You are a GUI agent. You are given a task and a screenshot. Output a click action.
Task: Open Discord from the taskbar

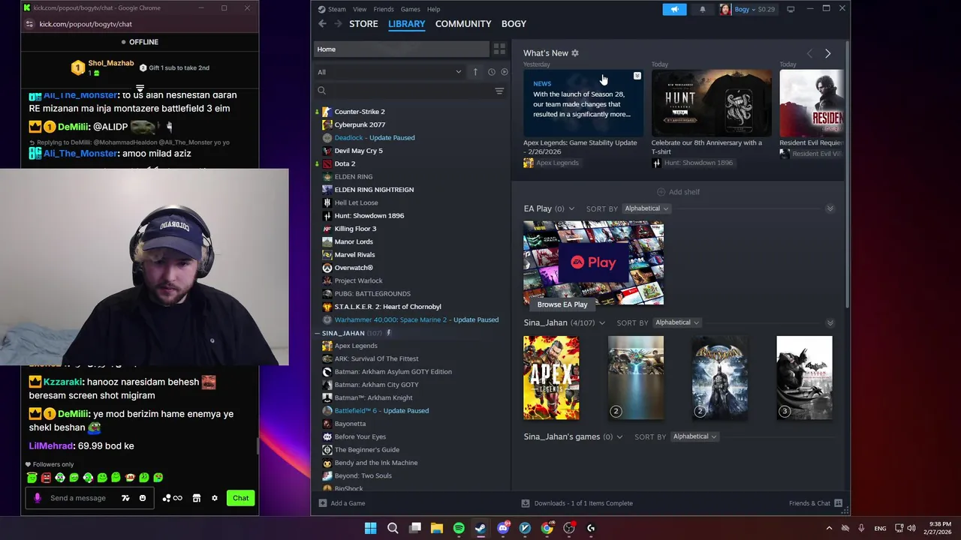(x=503, y=528)
